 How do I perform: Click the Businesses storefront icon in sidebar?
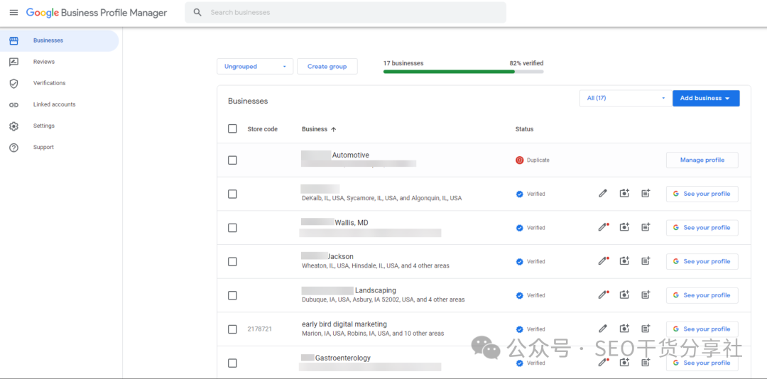click(x=13, y=40)
